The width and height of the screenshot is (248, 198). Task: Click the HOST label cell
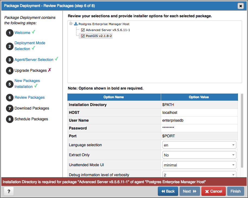click(x=114, y=112)
